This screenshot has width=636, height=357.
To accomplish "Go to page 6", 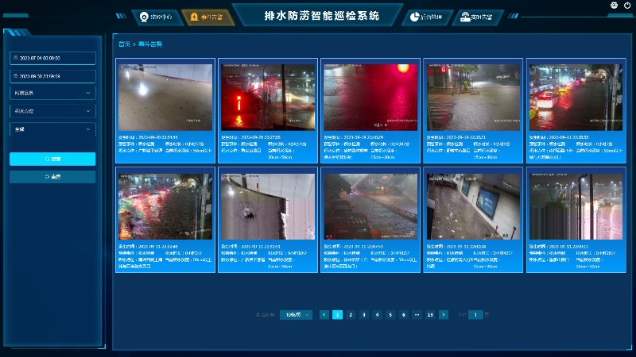I will pos(404,315).
